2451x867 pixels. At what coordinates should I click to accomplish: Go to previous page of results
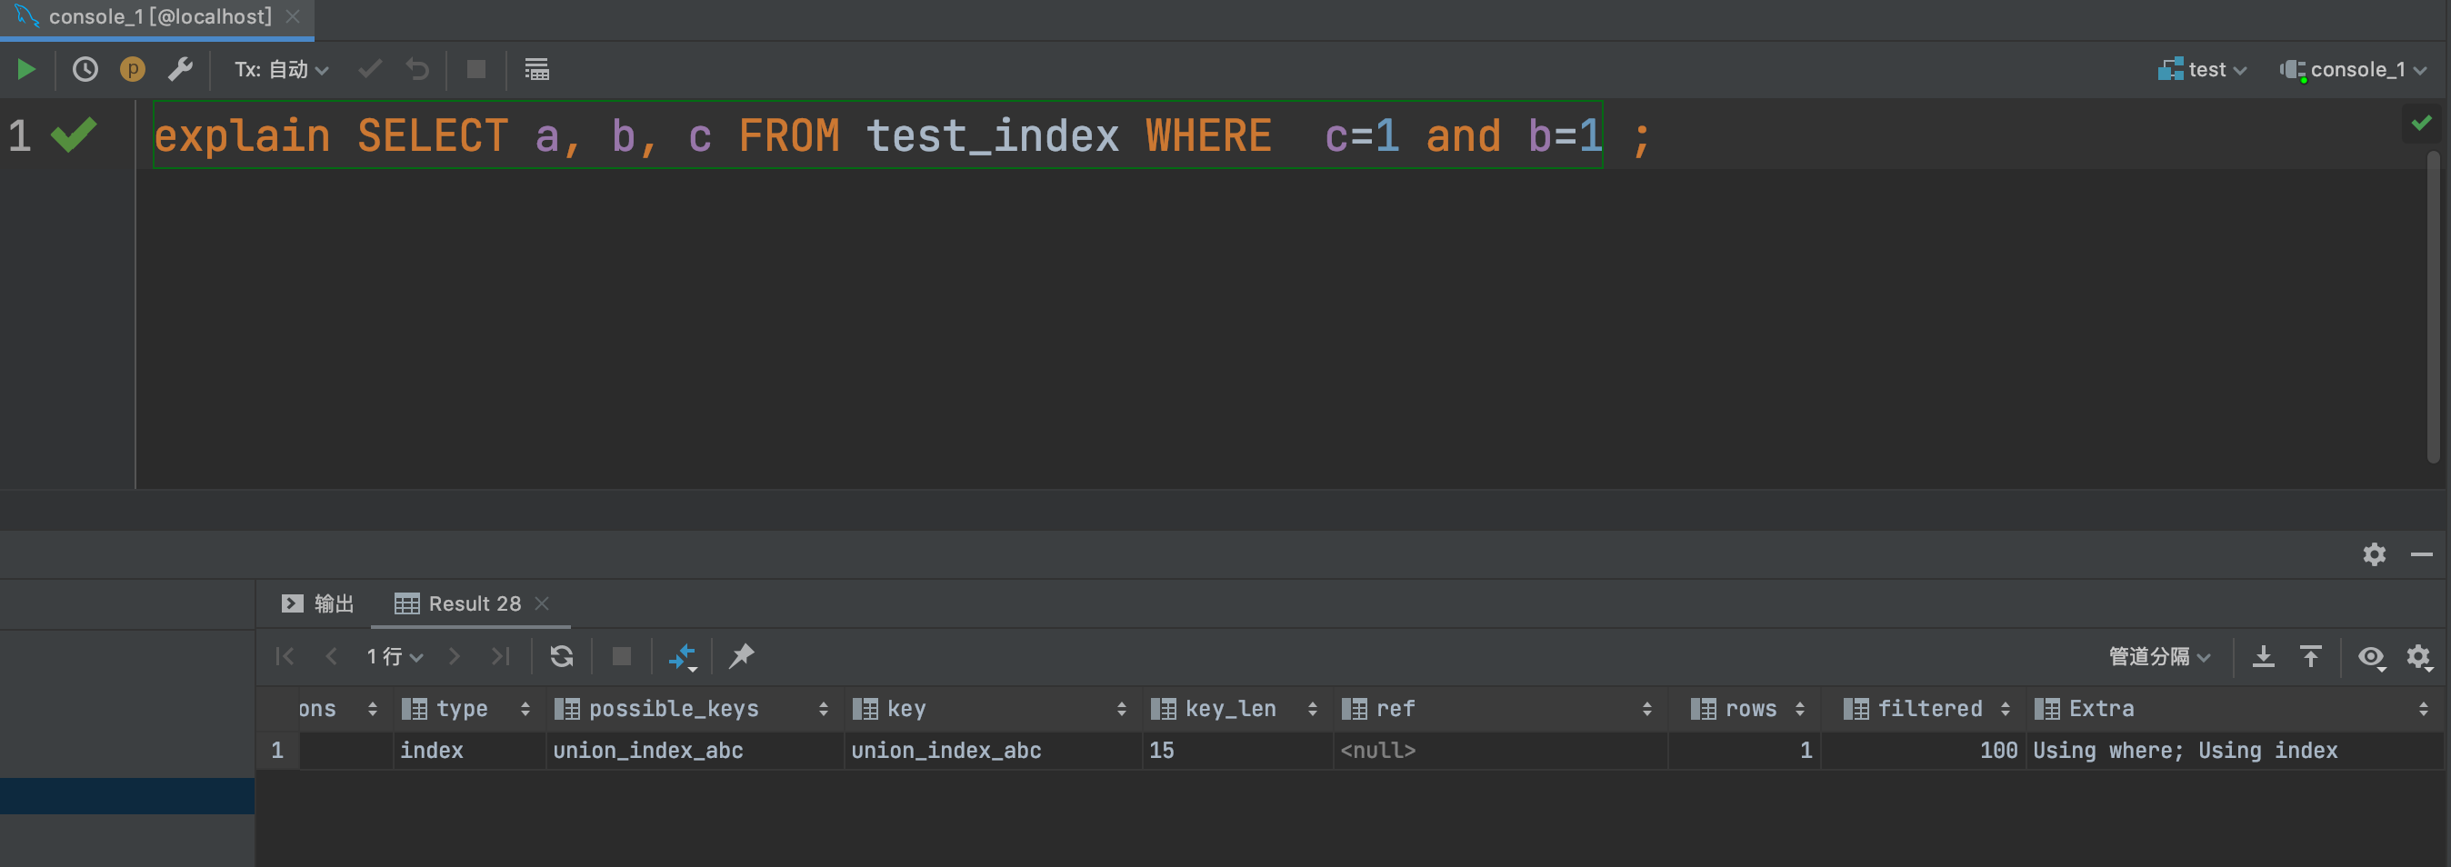click(331, 656)
